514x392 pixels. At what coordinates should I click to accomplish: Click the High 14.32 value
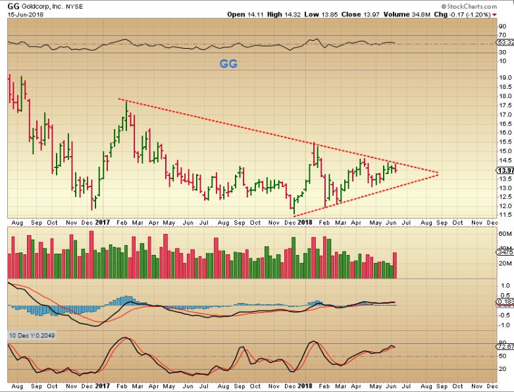[x=284, y=14]
